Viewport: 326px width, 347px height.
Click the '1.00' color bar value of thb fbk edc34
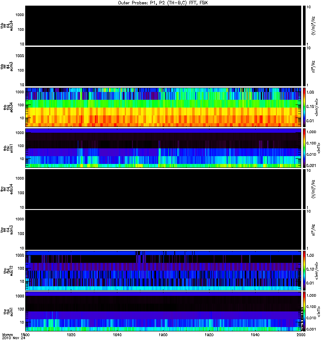point(310,92)
